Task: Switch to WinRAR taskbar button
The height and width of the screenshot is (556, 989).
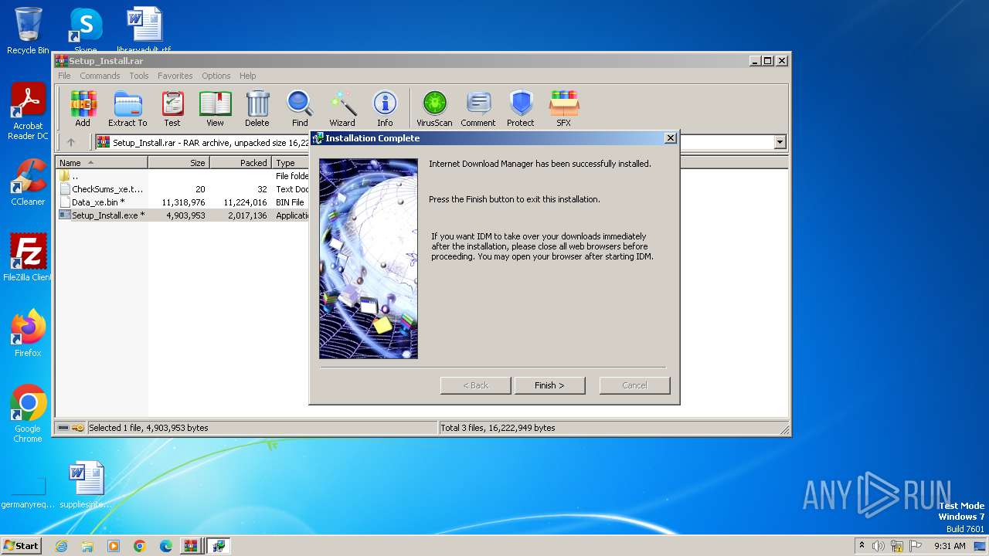Action: tap(191, 546)
